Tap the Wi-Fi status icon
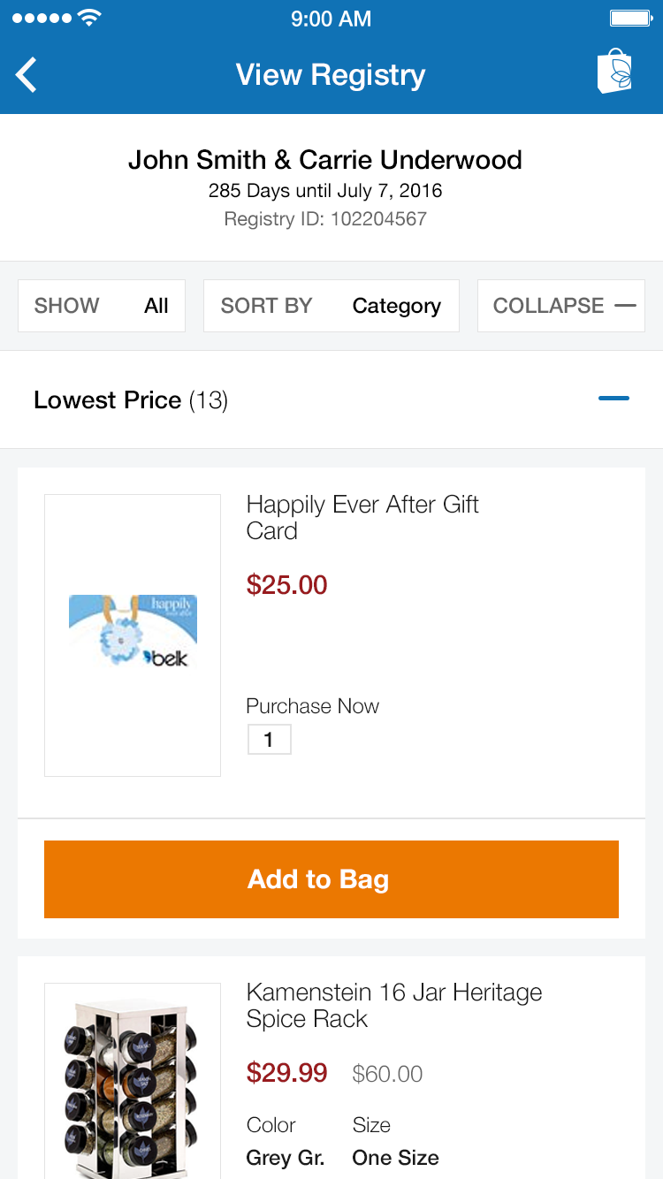The width and height of the screenshot is (663, 1179). (88, 19)
